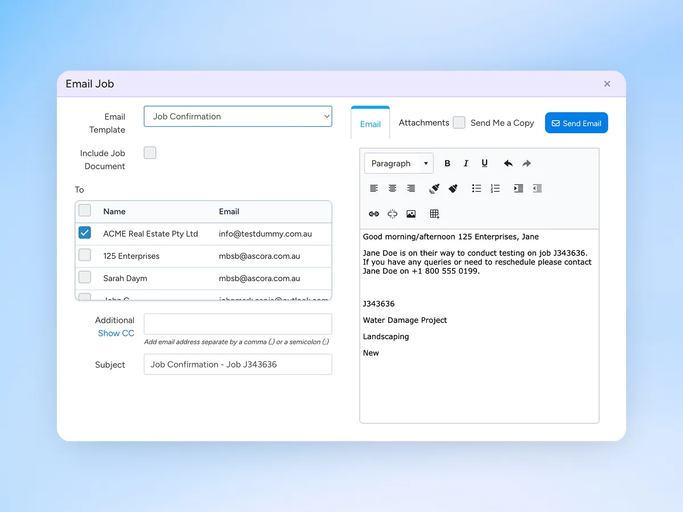Image resolution: width=683 pixels, height=512 pixels.
Task: Remove hyperlink using the unlink icon
Action: point(392,214)
